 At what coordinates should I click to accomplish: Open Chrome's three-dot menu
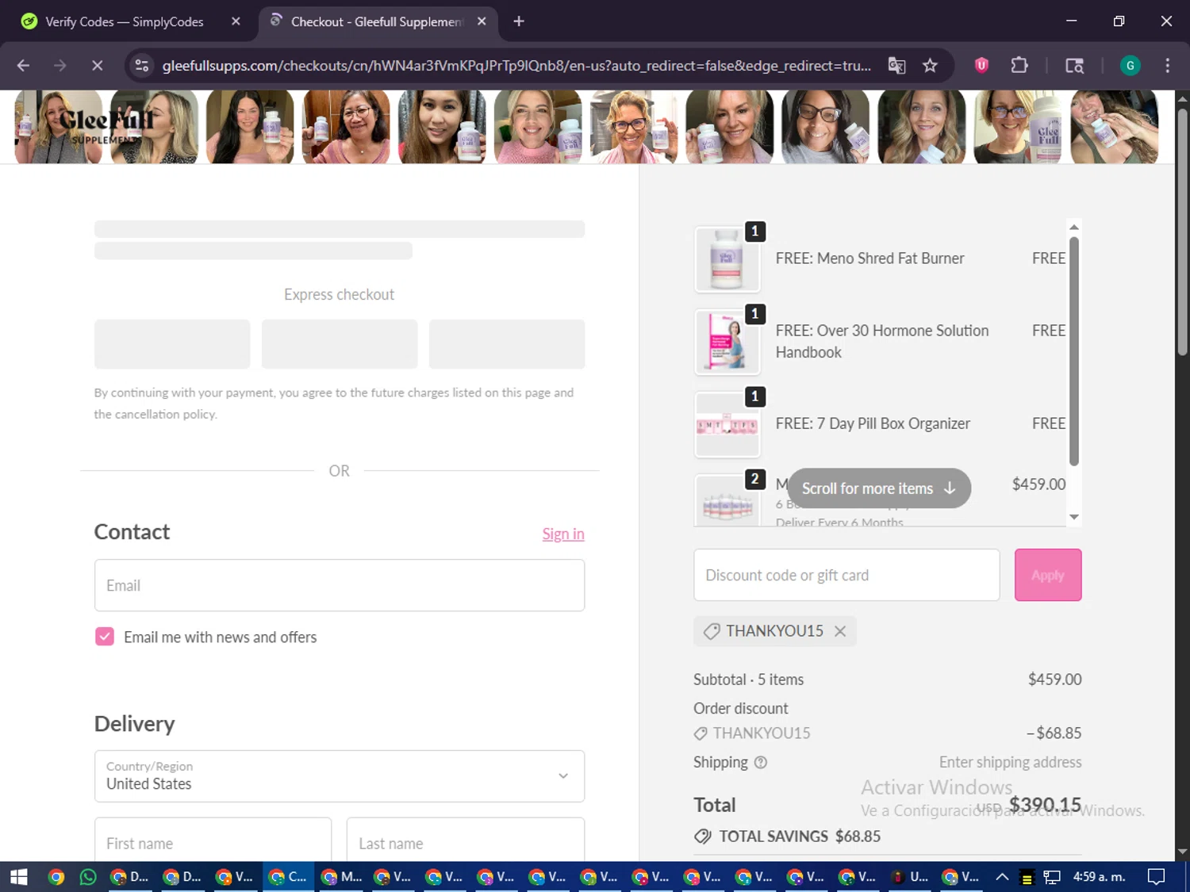pos(1167,66)
